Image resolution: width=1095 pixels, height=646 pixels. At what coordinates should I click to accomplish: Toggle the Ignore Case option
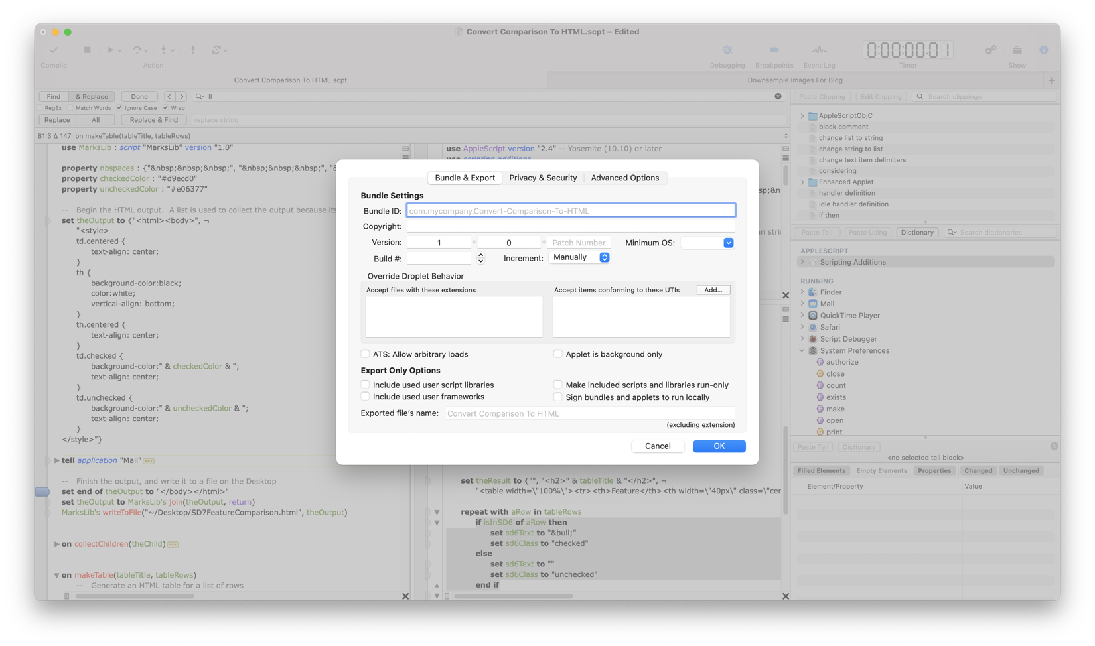click(x=119, y=108)
